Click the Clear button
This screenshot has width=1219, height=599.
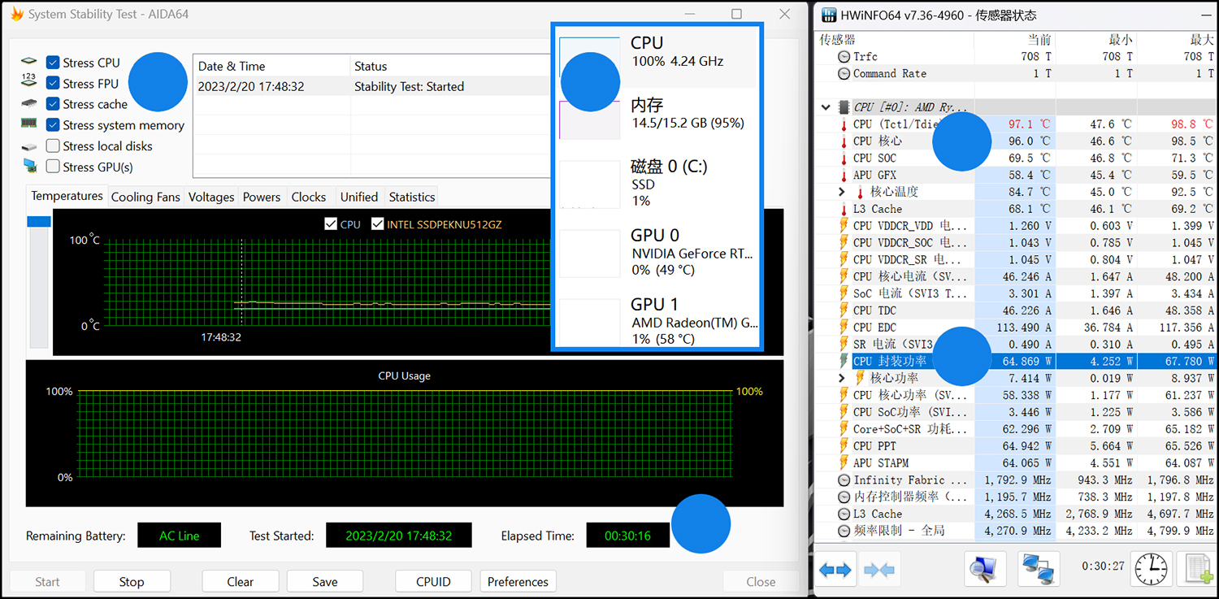[x=241, y=581]
